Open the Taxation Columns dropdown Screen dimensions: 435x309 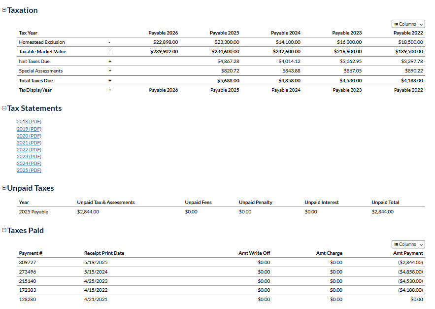pos(408,24)
